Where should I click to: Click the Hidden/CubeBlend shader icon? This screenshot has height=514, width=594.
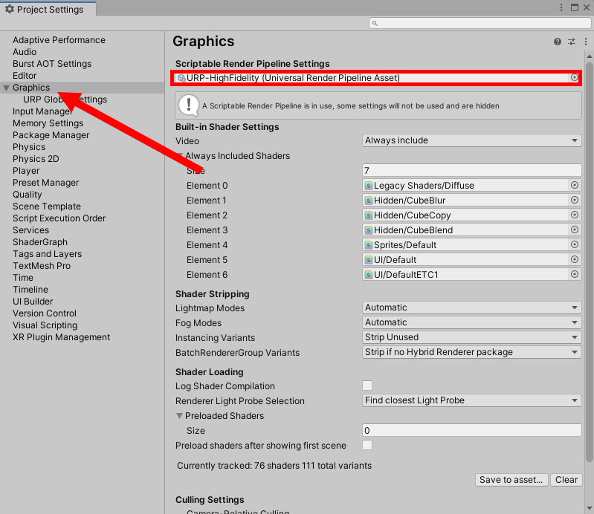pos(368,230)
